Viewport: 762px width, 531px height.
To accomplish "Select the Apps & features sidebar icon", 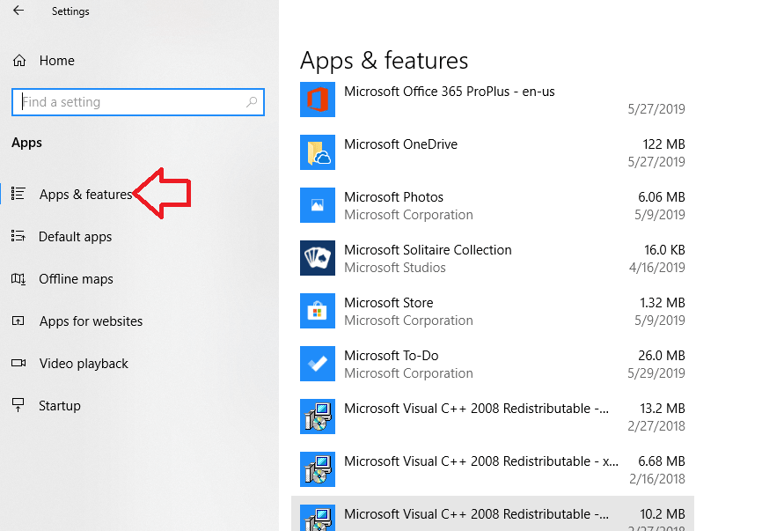I will pyautogui.click(x=19, y=195).
